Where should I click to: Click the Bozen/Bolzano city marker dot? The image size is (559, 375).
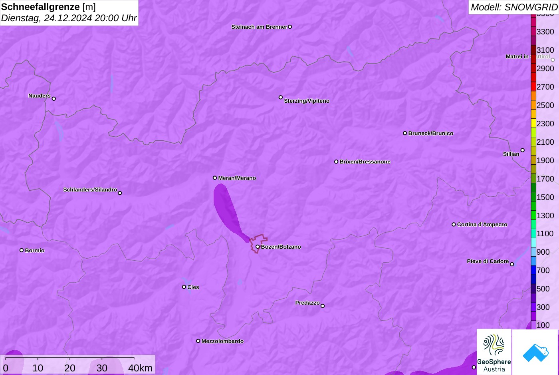click(x=258, y=247)
